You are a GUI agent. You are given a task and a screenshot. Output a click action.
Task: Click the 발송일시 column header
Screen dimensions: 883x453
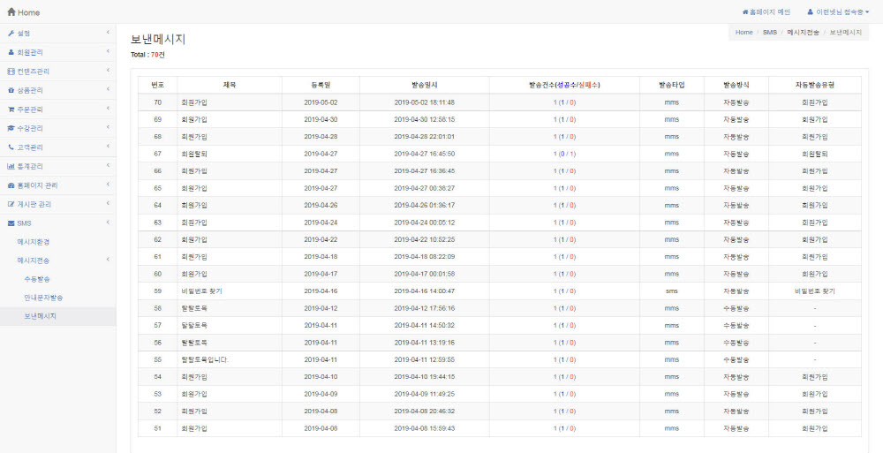(425, 85)
